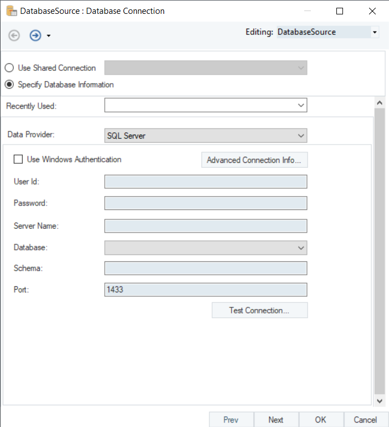Click the Port field showing 1433
Image resolution: width=389 pixels, height=427 pixels.
click(205, 290)
